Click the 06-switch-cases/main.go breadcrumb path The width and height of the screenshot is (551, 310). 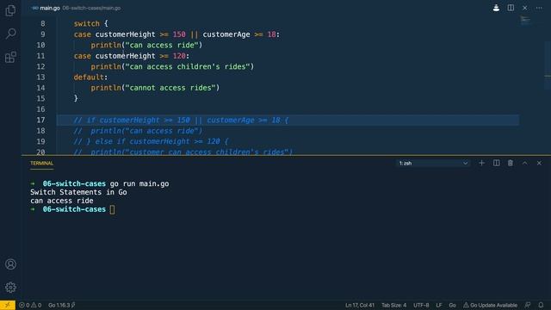coord(91,8)
